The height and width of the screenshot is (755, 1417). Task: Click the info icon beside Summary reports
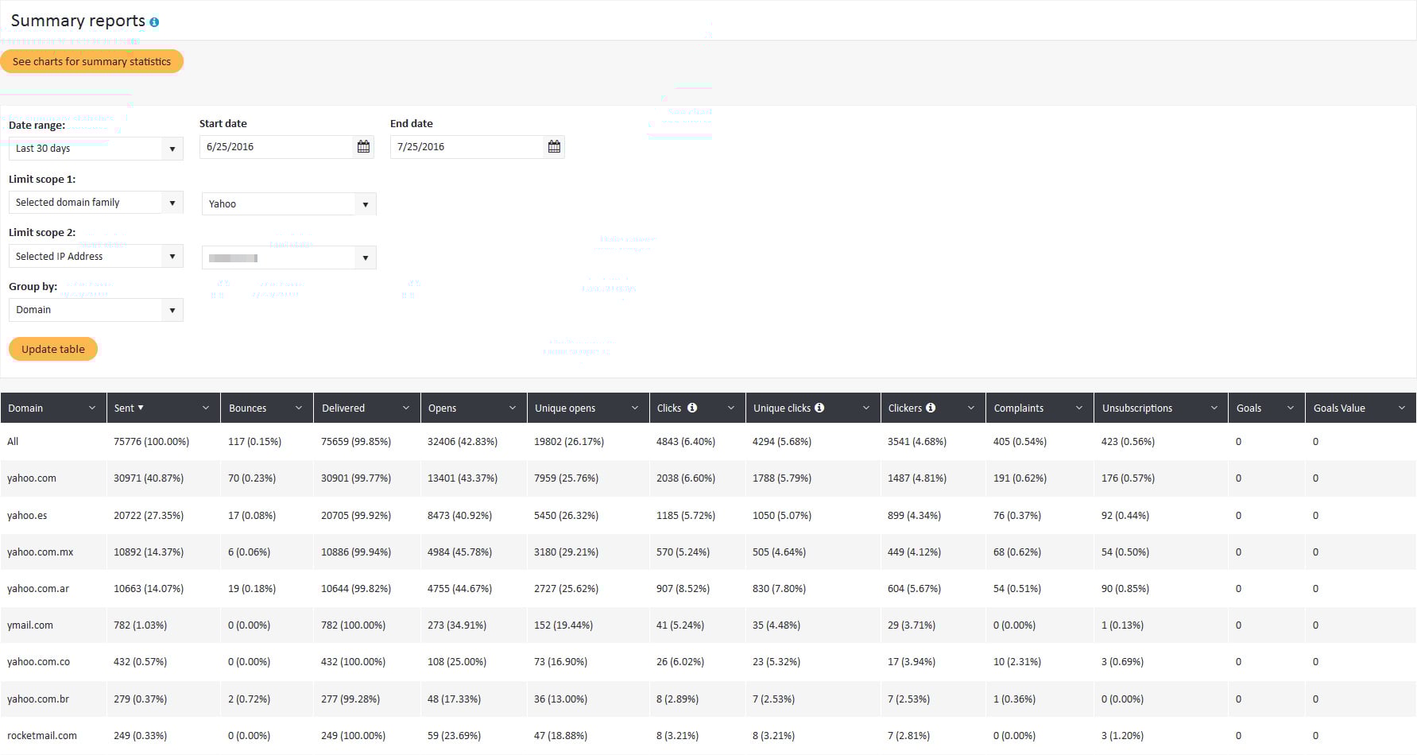click(x=154, y=22)
